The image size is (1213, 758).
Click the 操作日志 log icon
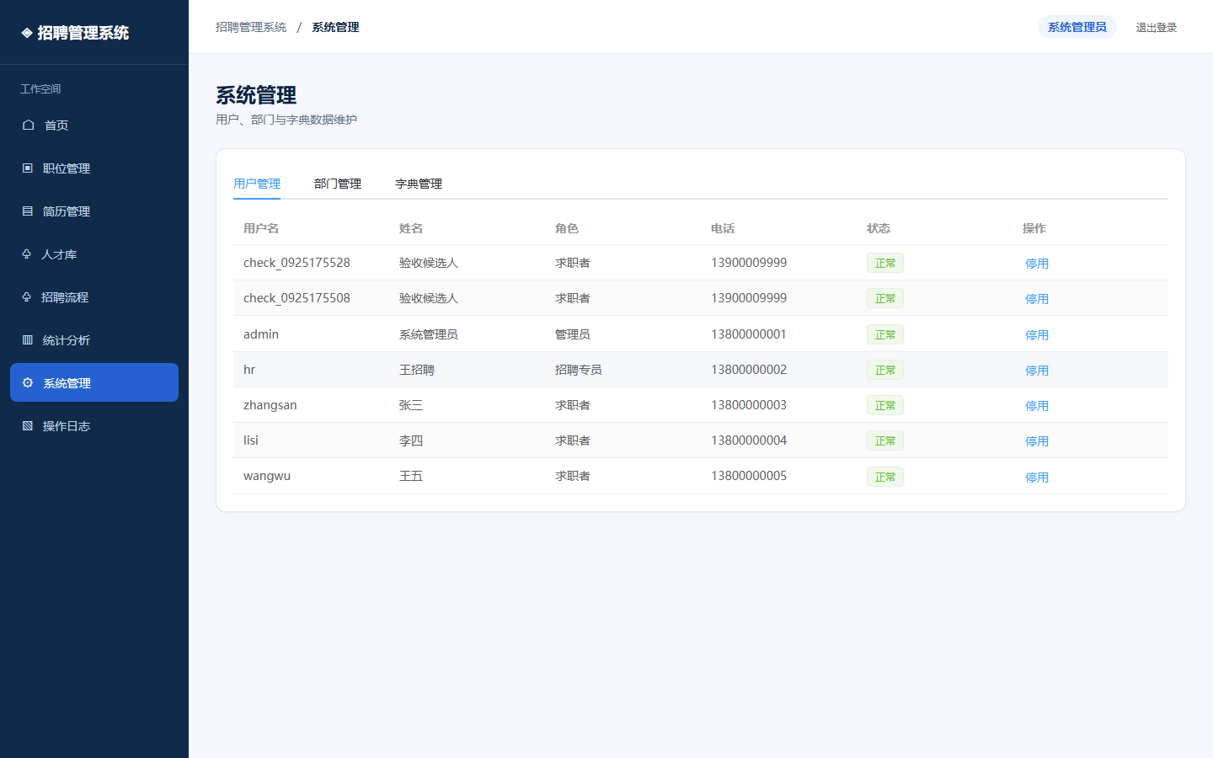pos(28,425)
